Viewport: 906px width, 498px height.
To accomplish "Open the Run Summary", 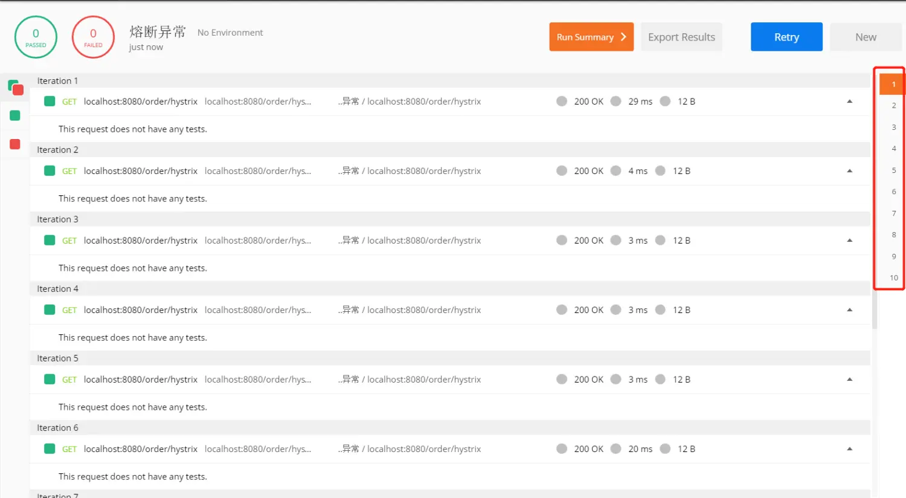I will 591,37.
